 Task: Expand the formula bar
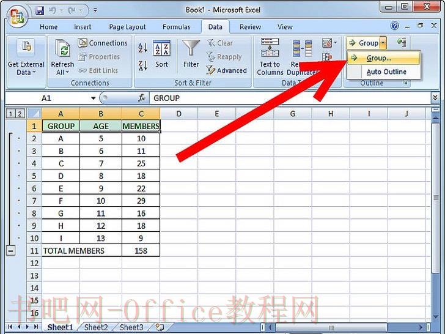pos(435,98)
